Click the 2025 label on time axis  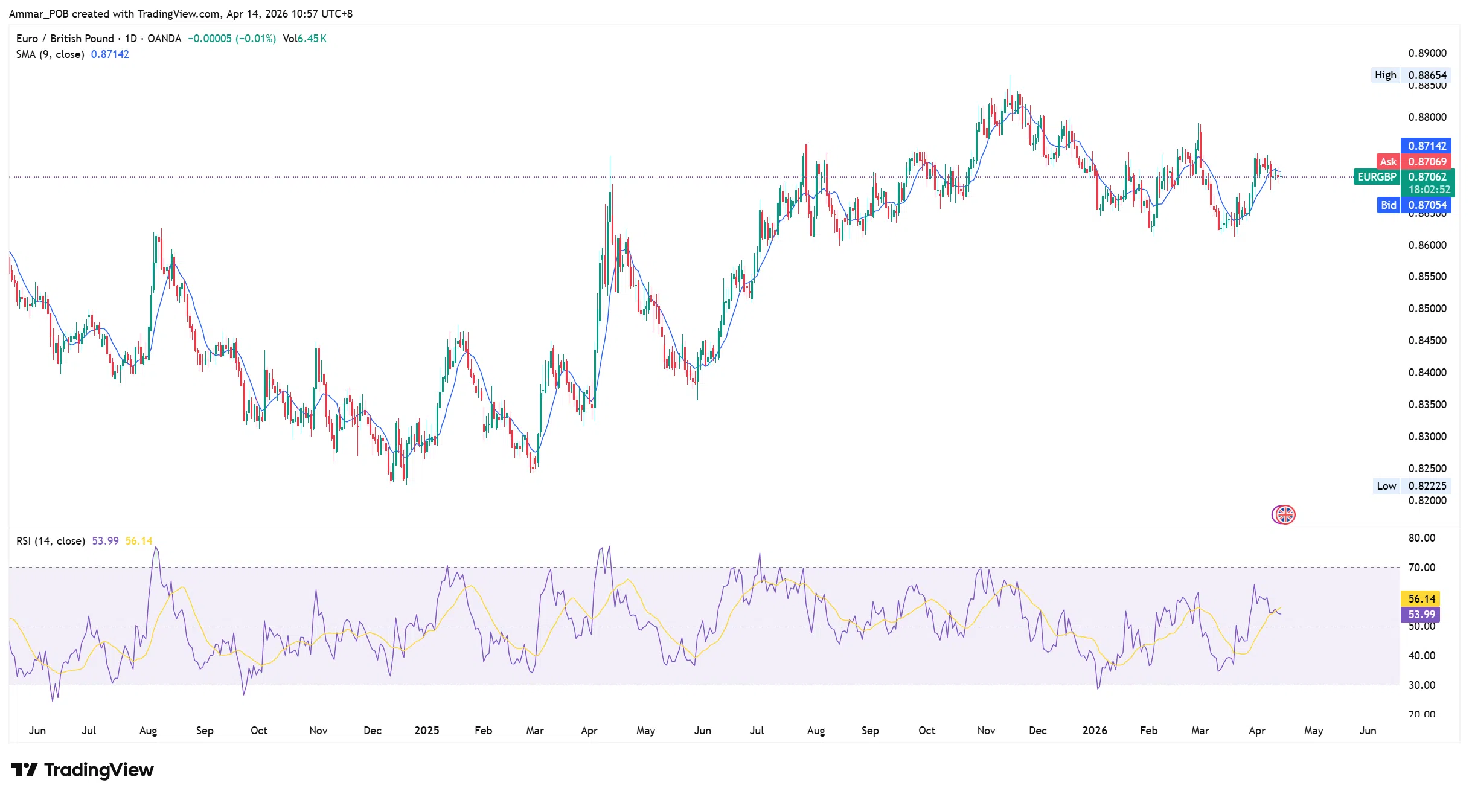[x=426, y=730]
